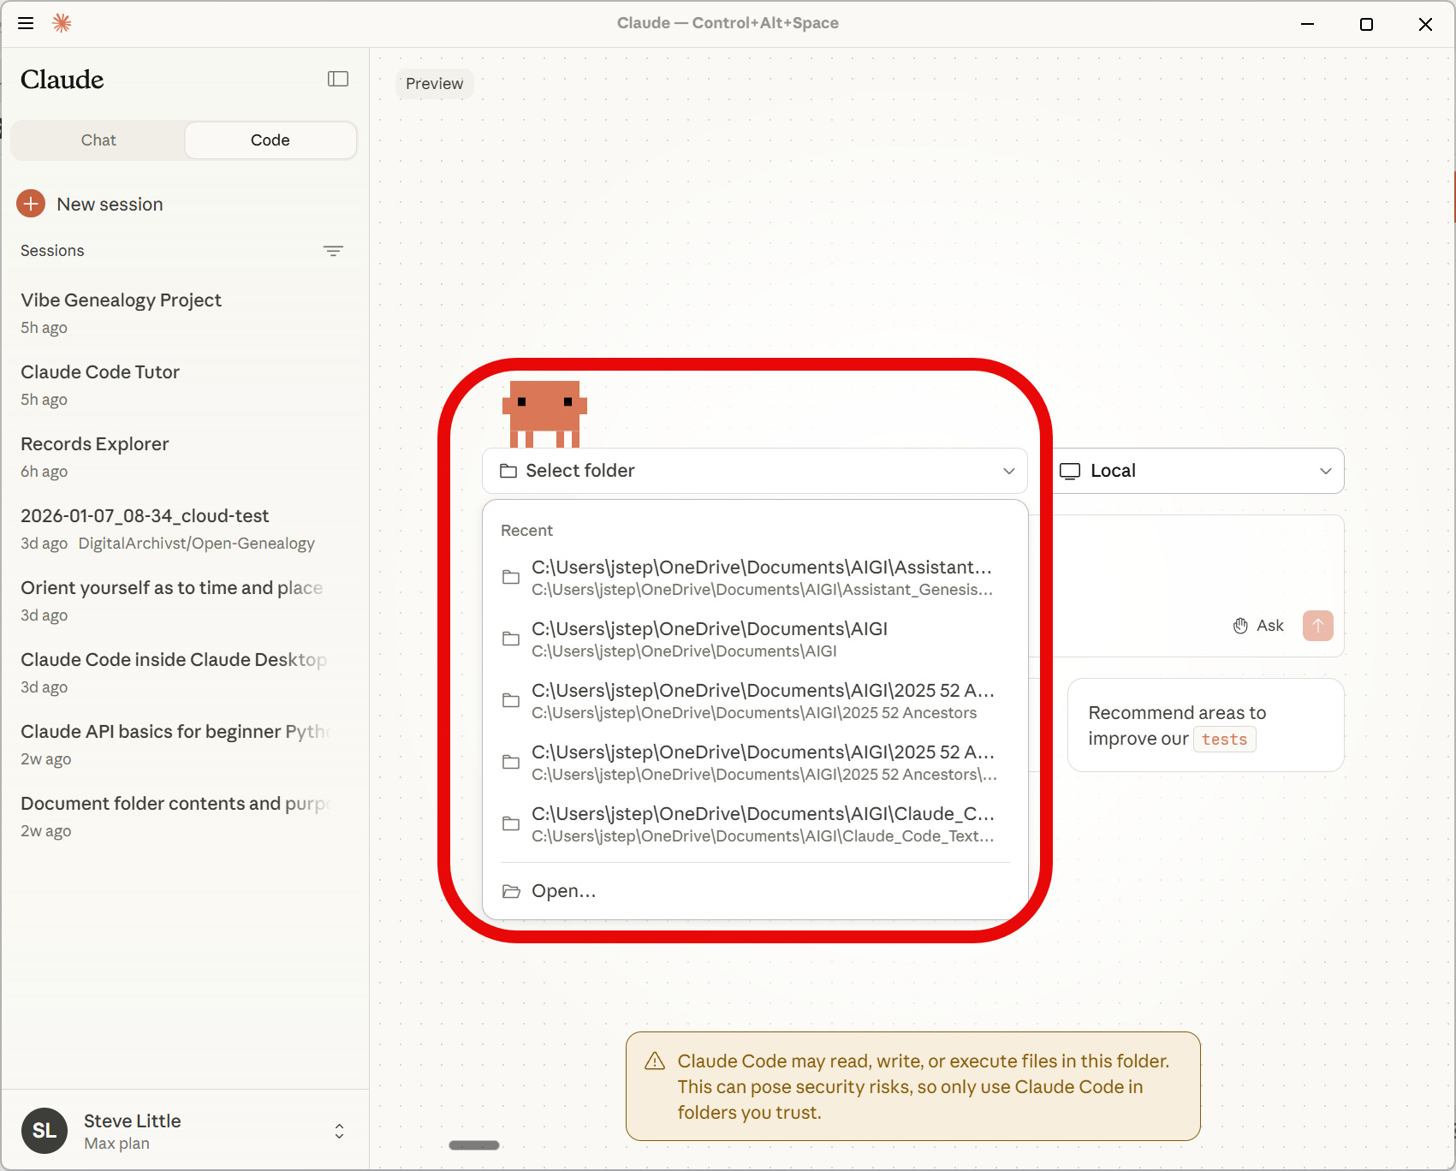Click the open-folder icon beside Open...
Viewport: 1456px width, 1171px height.
(x=511, y=891)
